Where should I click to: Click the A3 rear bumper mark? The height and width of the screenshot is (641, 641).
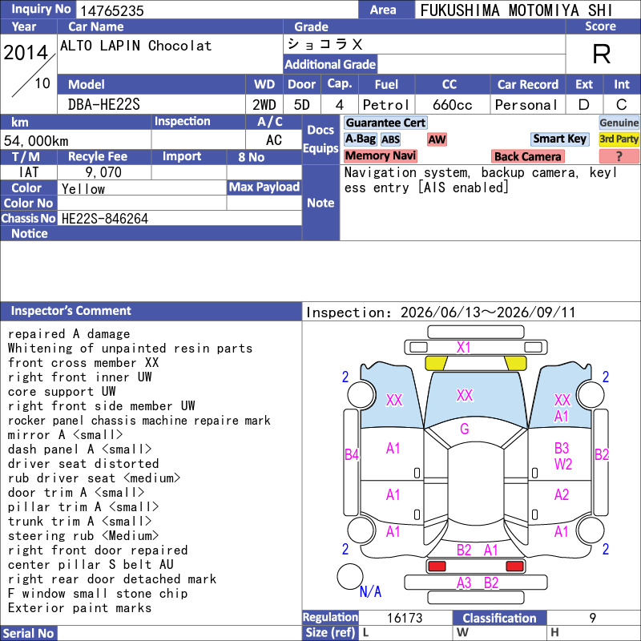[464, 583]
